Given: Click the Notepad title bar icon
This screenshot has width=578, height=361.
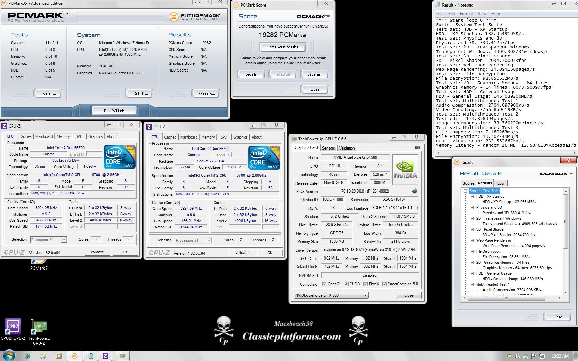Looking at the screenshot, I should click(438, 5).
